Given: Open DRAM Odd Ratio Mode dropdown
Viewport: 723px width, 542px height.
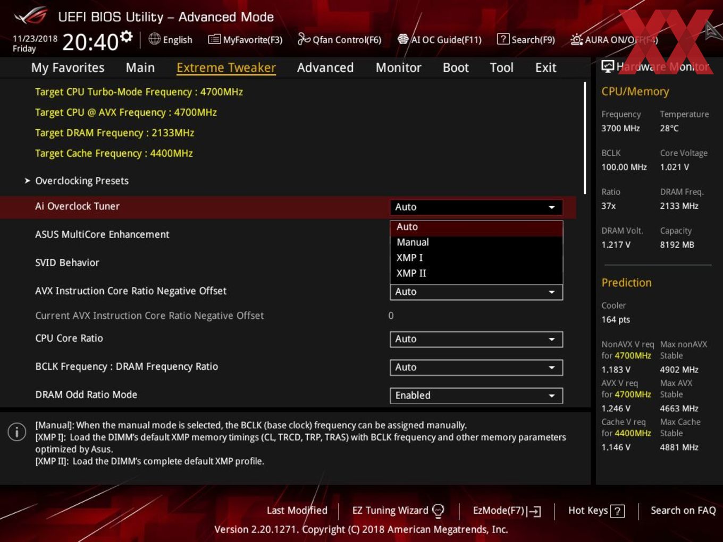Looking at the screenshot, I should coord(476,395).
